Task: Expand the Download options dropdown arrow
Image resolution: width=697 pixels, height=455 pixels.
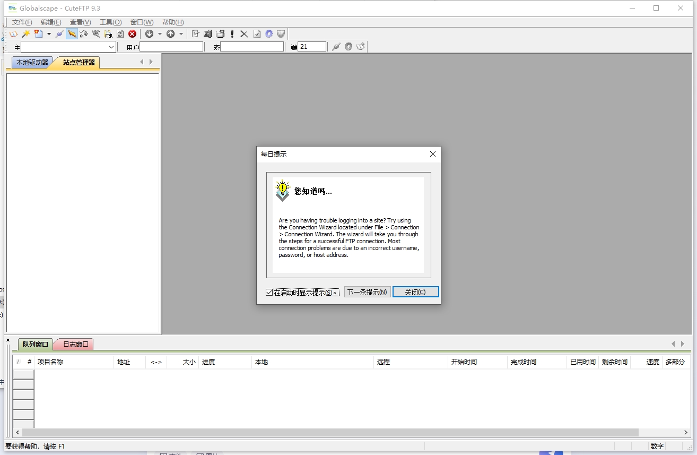Action: click(x=160, y=34)
